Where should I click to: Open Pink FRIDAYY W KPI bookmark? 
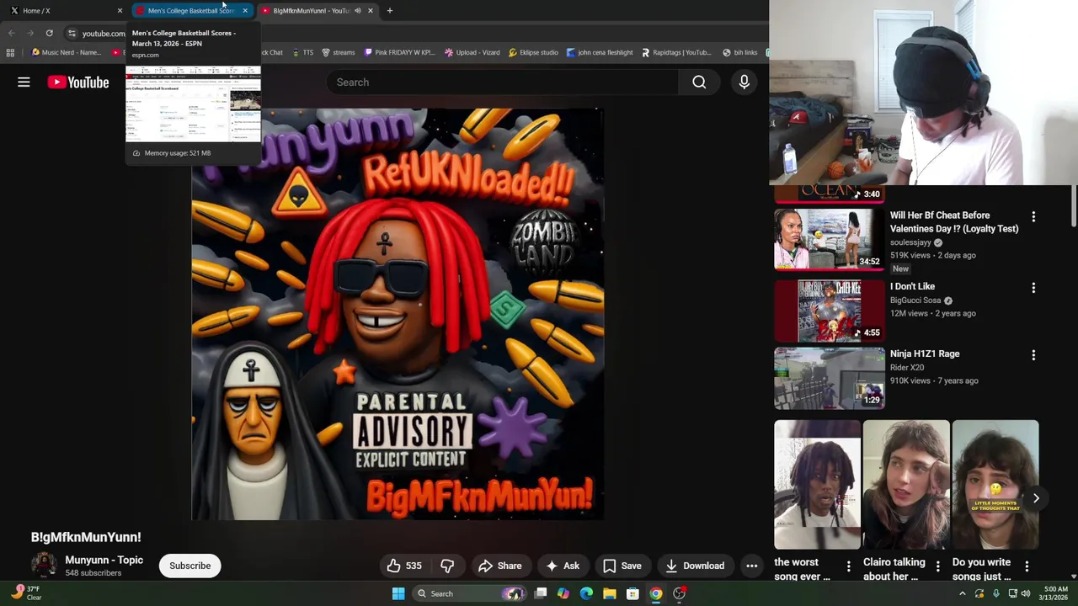tap(399, 52)
